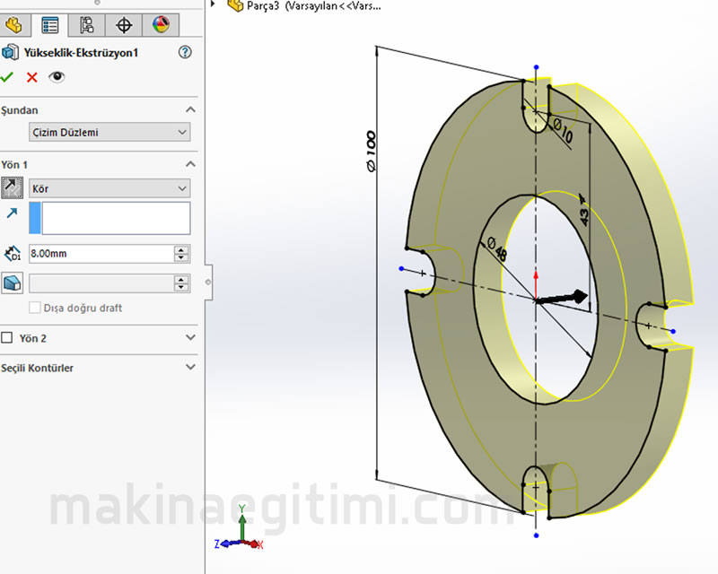Click the 8.00mm depth input field
This screenshot has width=718, height=574.
tap(101, 254)
